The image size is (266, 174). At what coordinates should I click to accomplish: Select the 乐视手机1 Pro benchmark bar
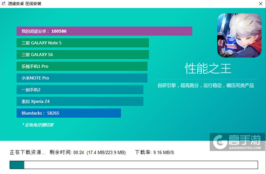pos(82,66)
